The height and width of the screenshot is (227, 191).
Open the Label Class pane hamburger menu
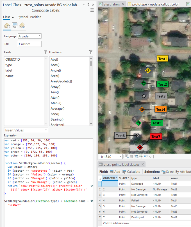[92, 10]
